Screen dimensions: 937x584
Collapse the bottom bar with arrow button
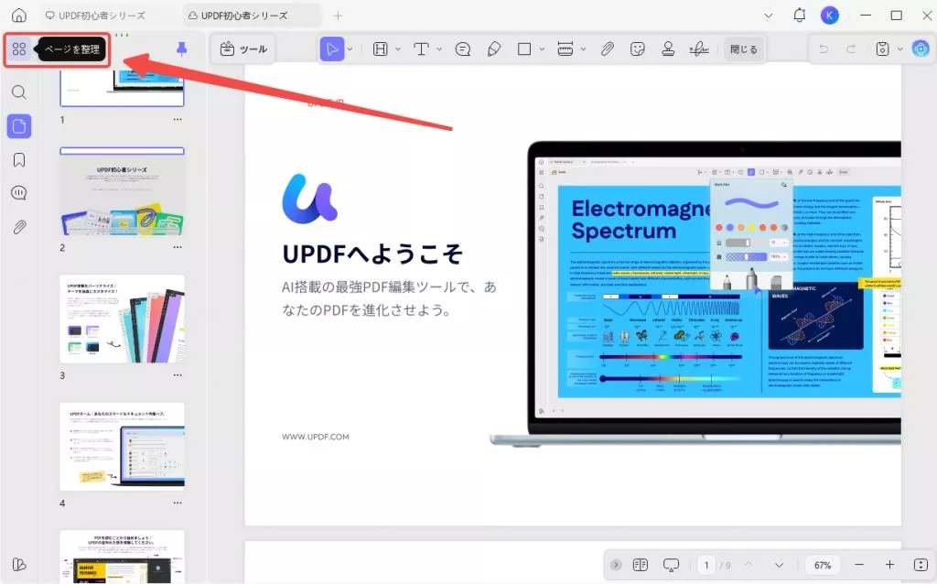(x=616, y=565)
